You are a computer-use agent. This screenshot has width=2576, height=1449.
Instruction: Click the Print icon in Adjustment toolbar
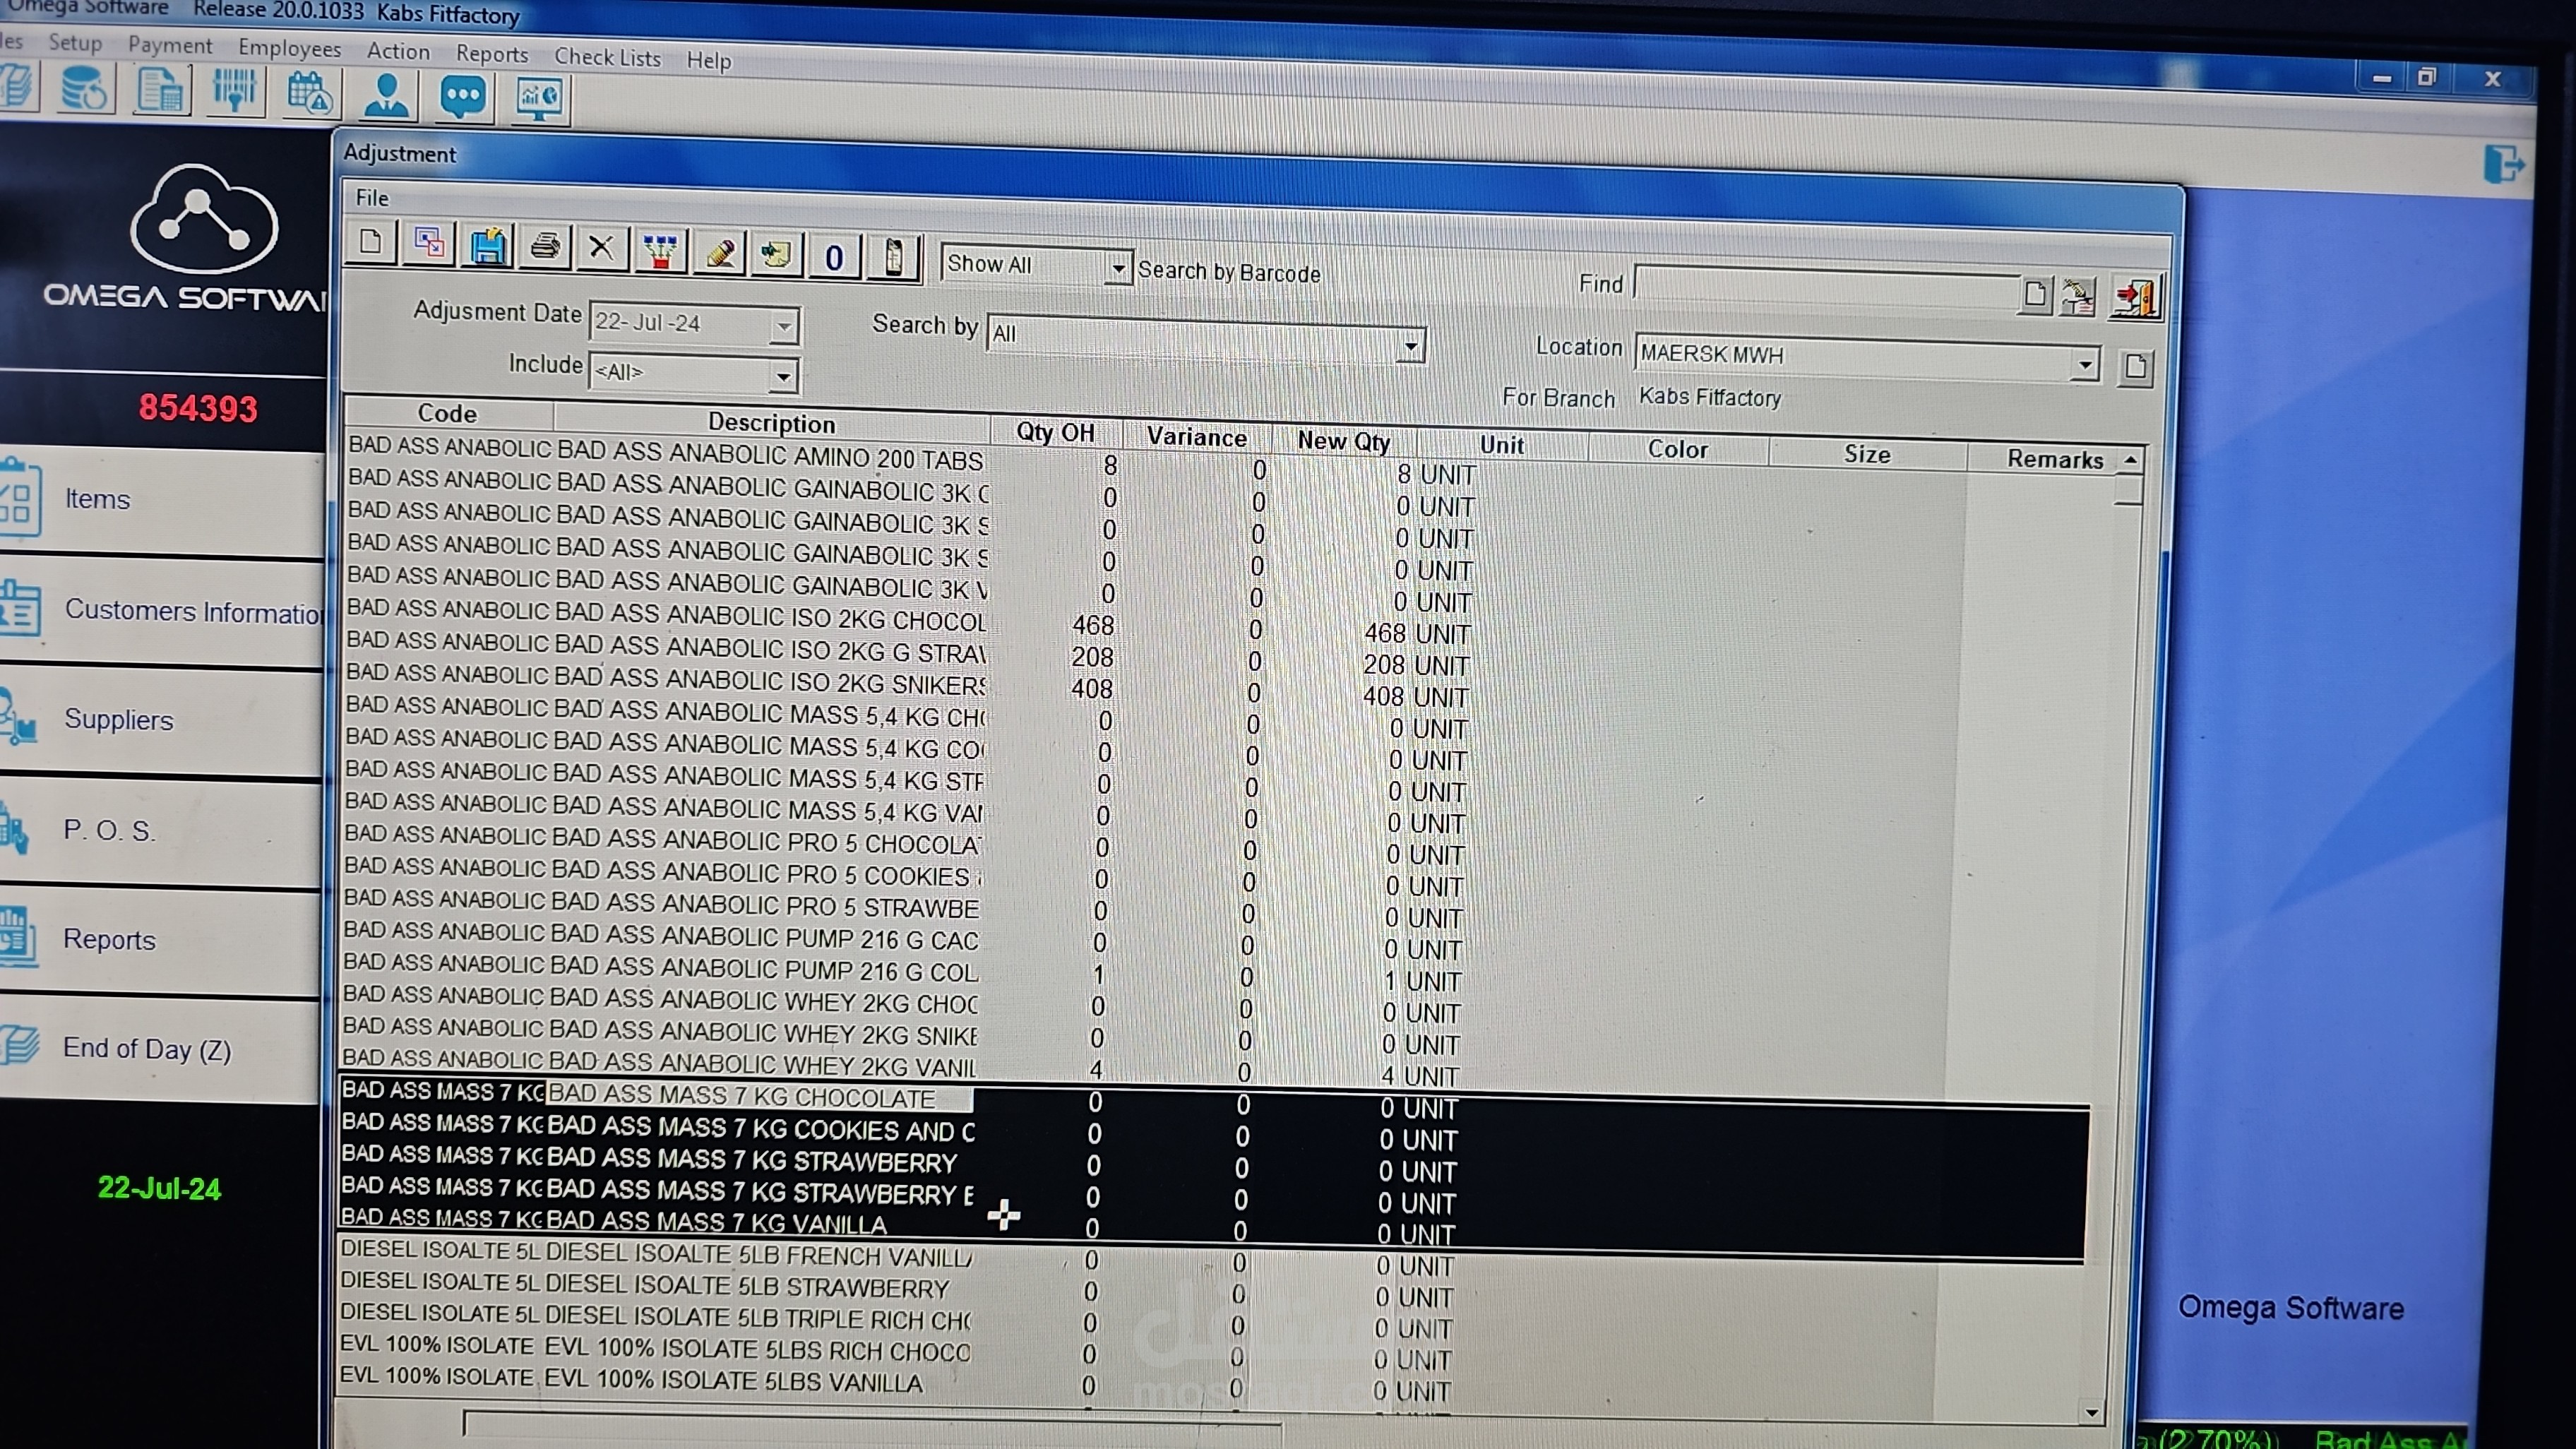pyautogui.click(x=545, y=247)
